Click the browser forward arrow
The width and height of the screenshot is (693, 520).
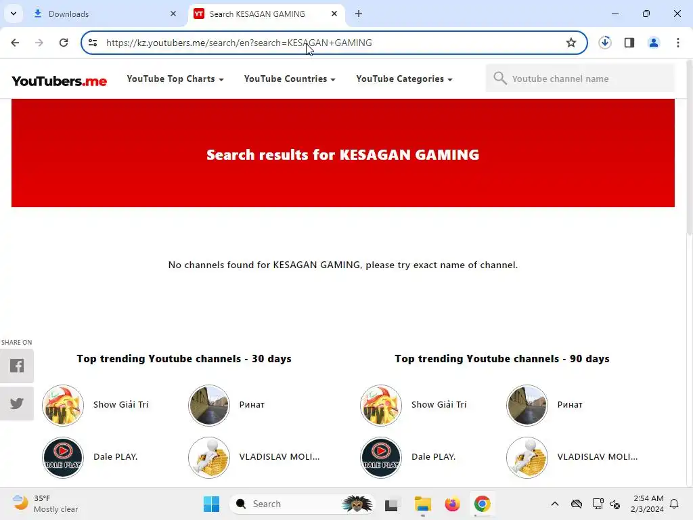(x=39, y=43)
